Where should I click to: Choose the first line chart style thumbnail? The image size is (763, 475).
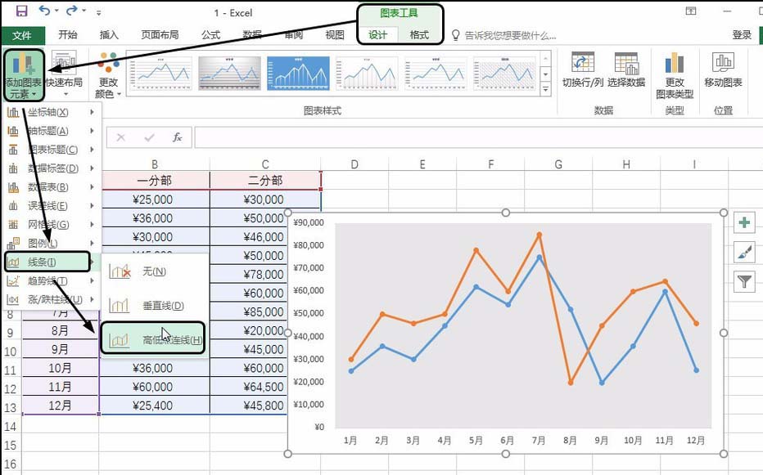(x=161, y=73)
